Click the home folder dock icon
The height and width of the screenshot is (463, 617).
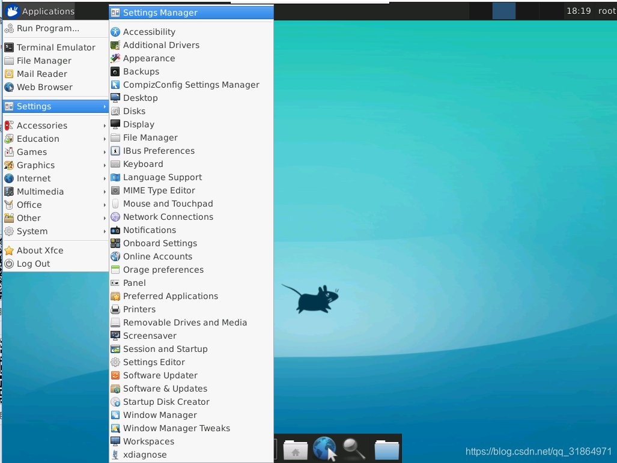pyautogui.click(x=296, y=449)
